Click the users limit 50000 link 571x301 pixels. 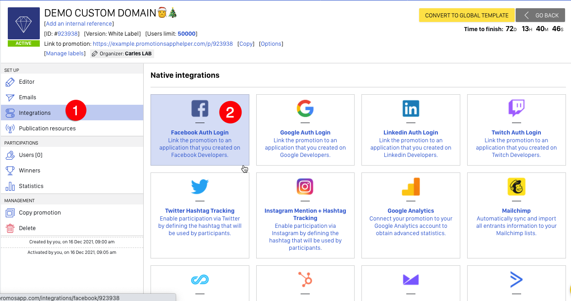[x=187, y=34]
